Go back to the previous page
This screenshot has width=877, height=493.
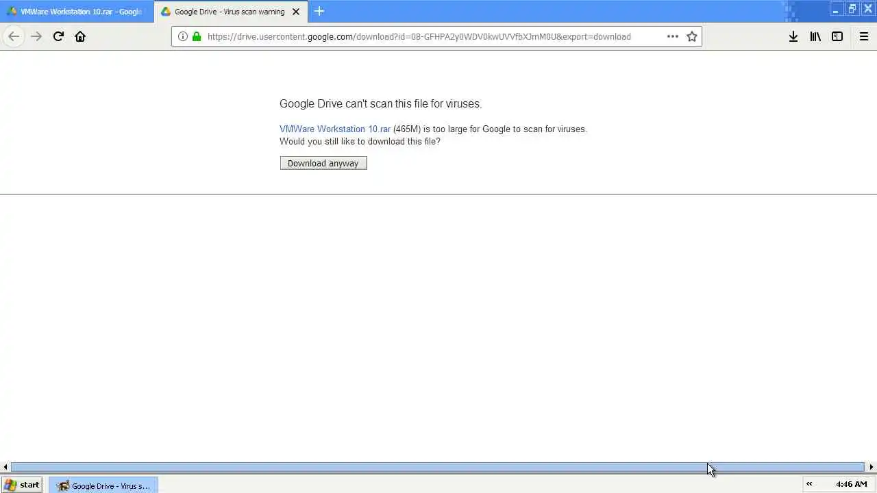point(14,36)
